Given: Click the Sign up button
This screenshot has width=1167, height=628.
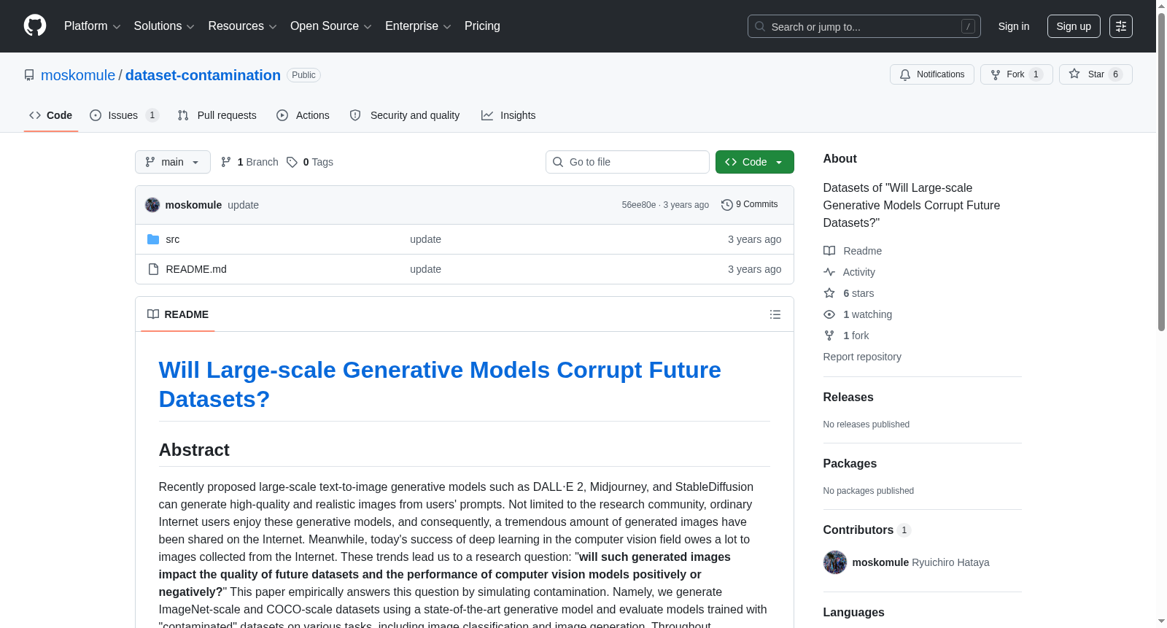Looking at the screenshot, I should point(1074,26).
